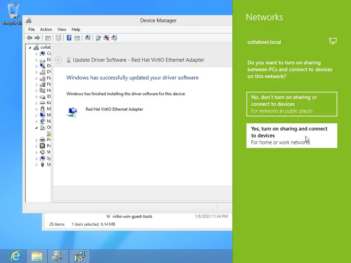This screenshot has height=263, width=351.
Task: Expand the Universal Serial Bus controllers node
Action: click(x=36, y=165)
